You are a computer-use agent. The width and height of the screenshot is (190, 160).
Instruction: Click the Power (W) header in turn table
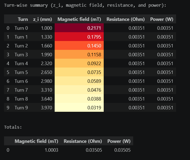[162, 19]
